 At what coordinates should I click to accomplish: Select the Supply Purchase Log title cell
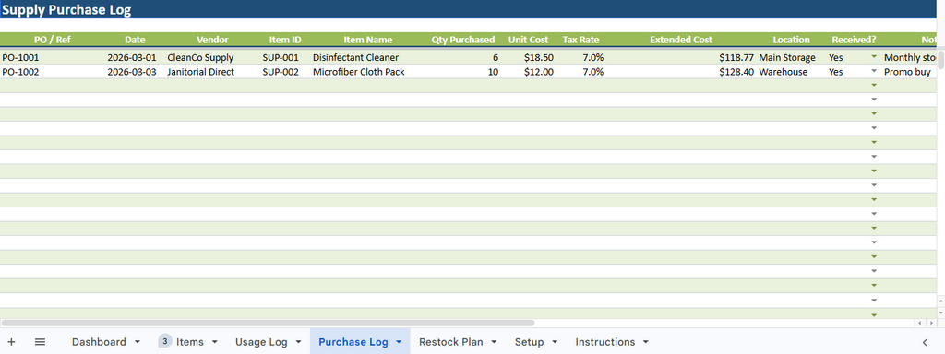[x=66, y=9]
